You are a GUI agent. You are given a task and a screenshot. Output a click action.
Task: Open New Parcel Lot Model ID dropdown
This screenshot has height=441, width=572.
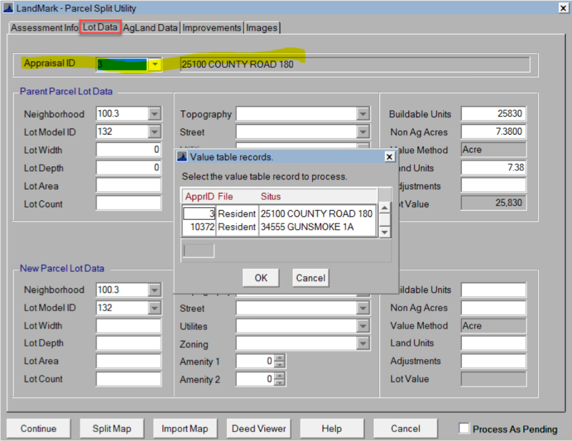[154, 308]
